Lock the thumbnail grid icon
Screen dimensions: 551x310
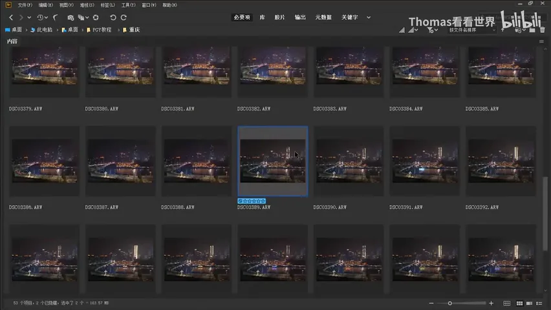507,304
